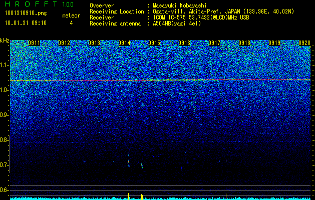Click the 0919 time marker

(274, 43)
